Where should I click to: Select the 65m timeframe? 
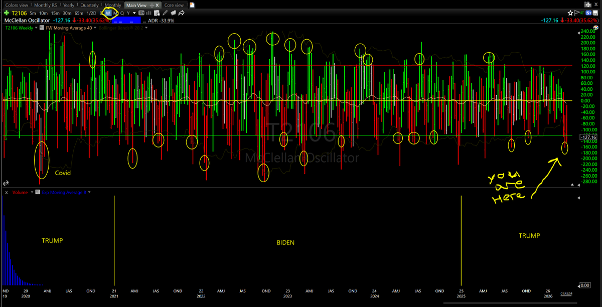79,13
